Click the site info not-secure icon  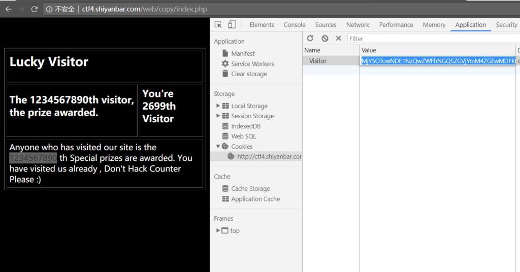tap(49, 9)
